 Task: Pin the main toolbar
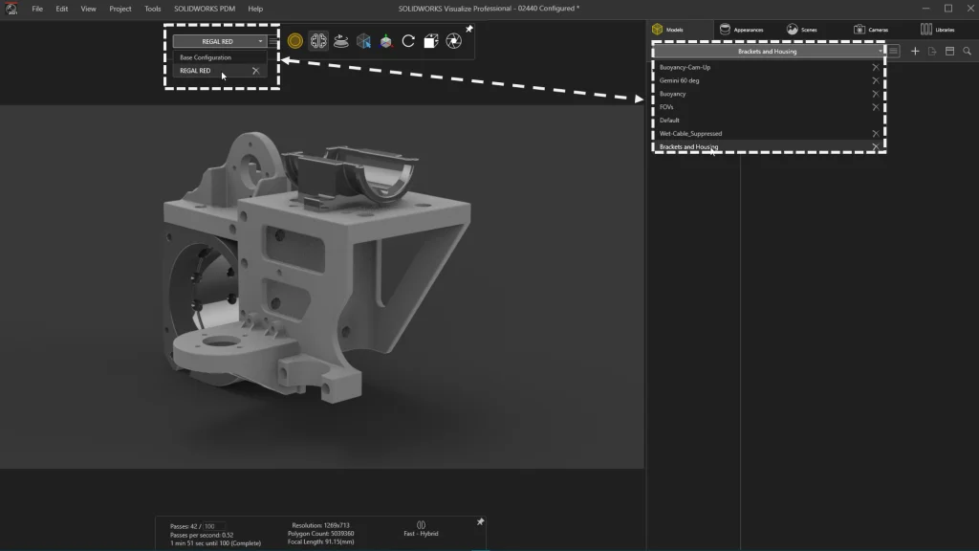469,30
